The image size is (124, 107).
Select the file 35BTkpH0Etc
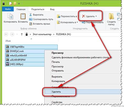click(x=31, y=47)
